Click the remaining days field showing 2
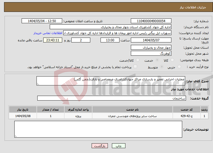Screen dimensions: 213x153 (81, 40)
